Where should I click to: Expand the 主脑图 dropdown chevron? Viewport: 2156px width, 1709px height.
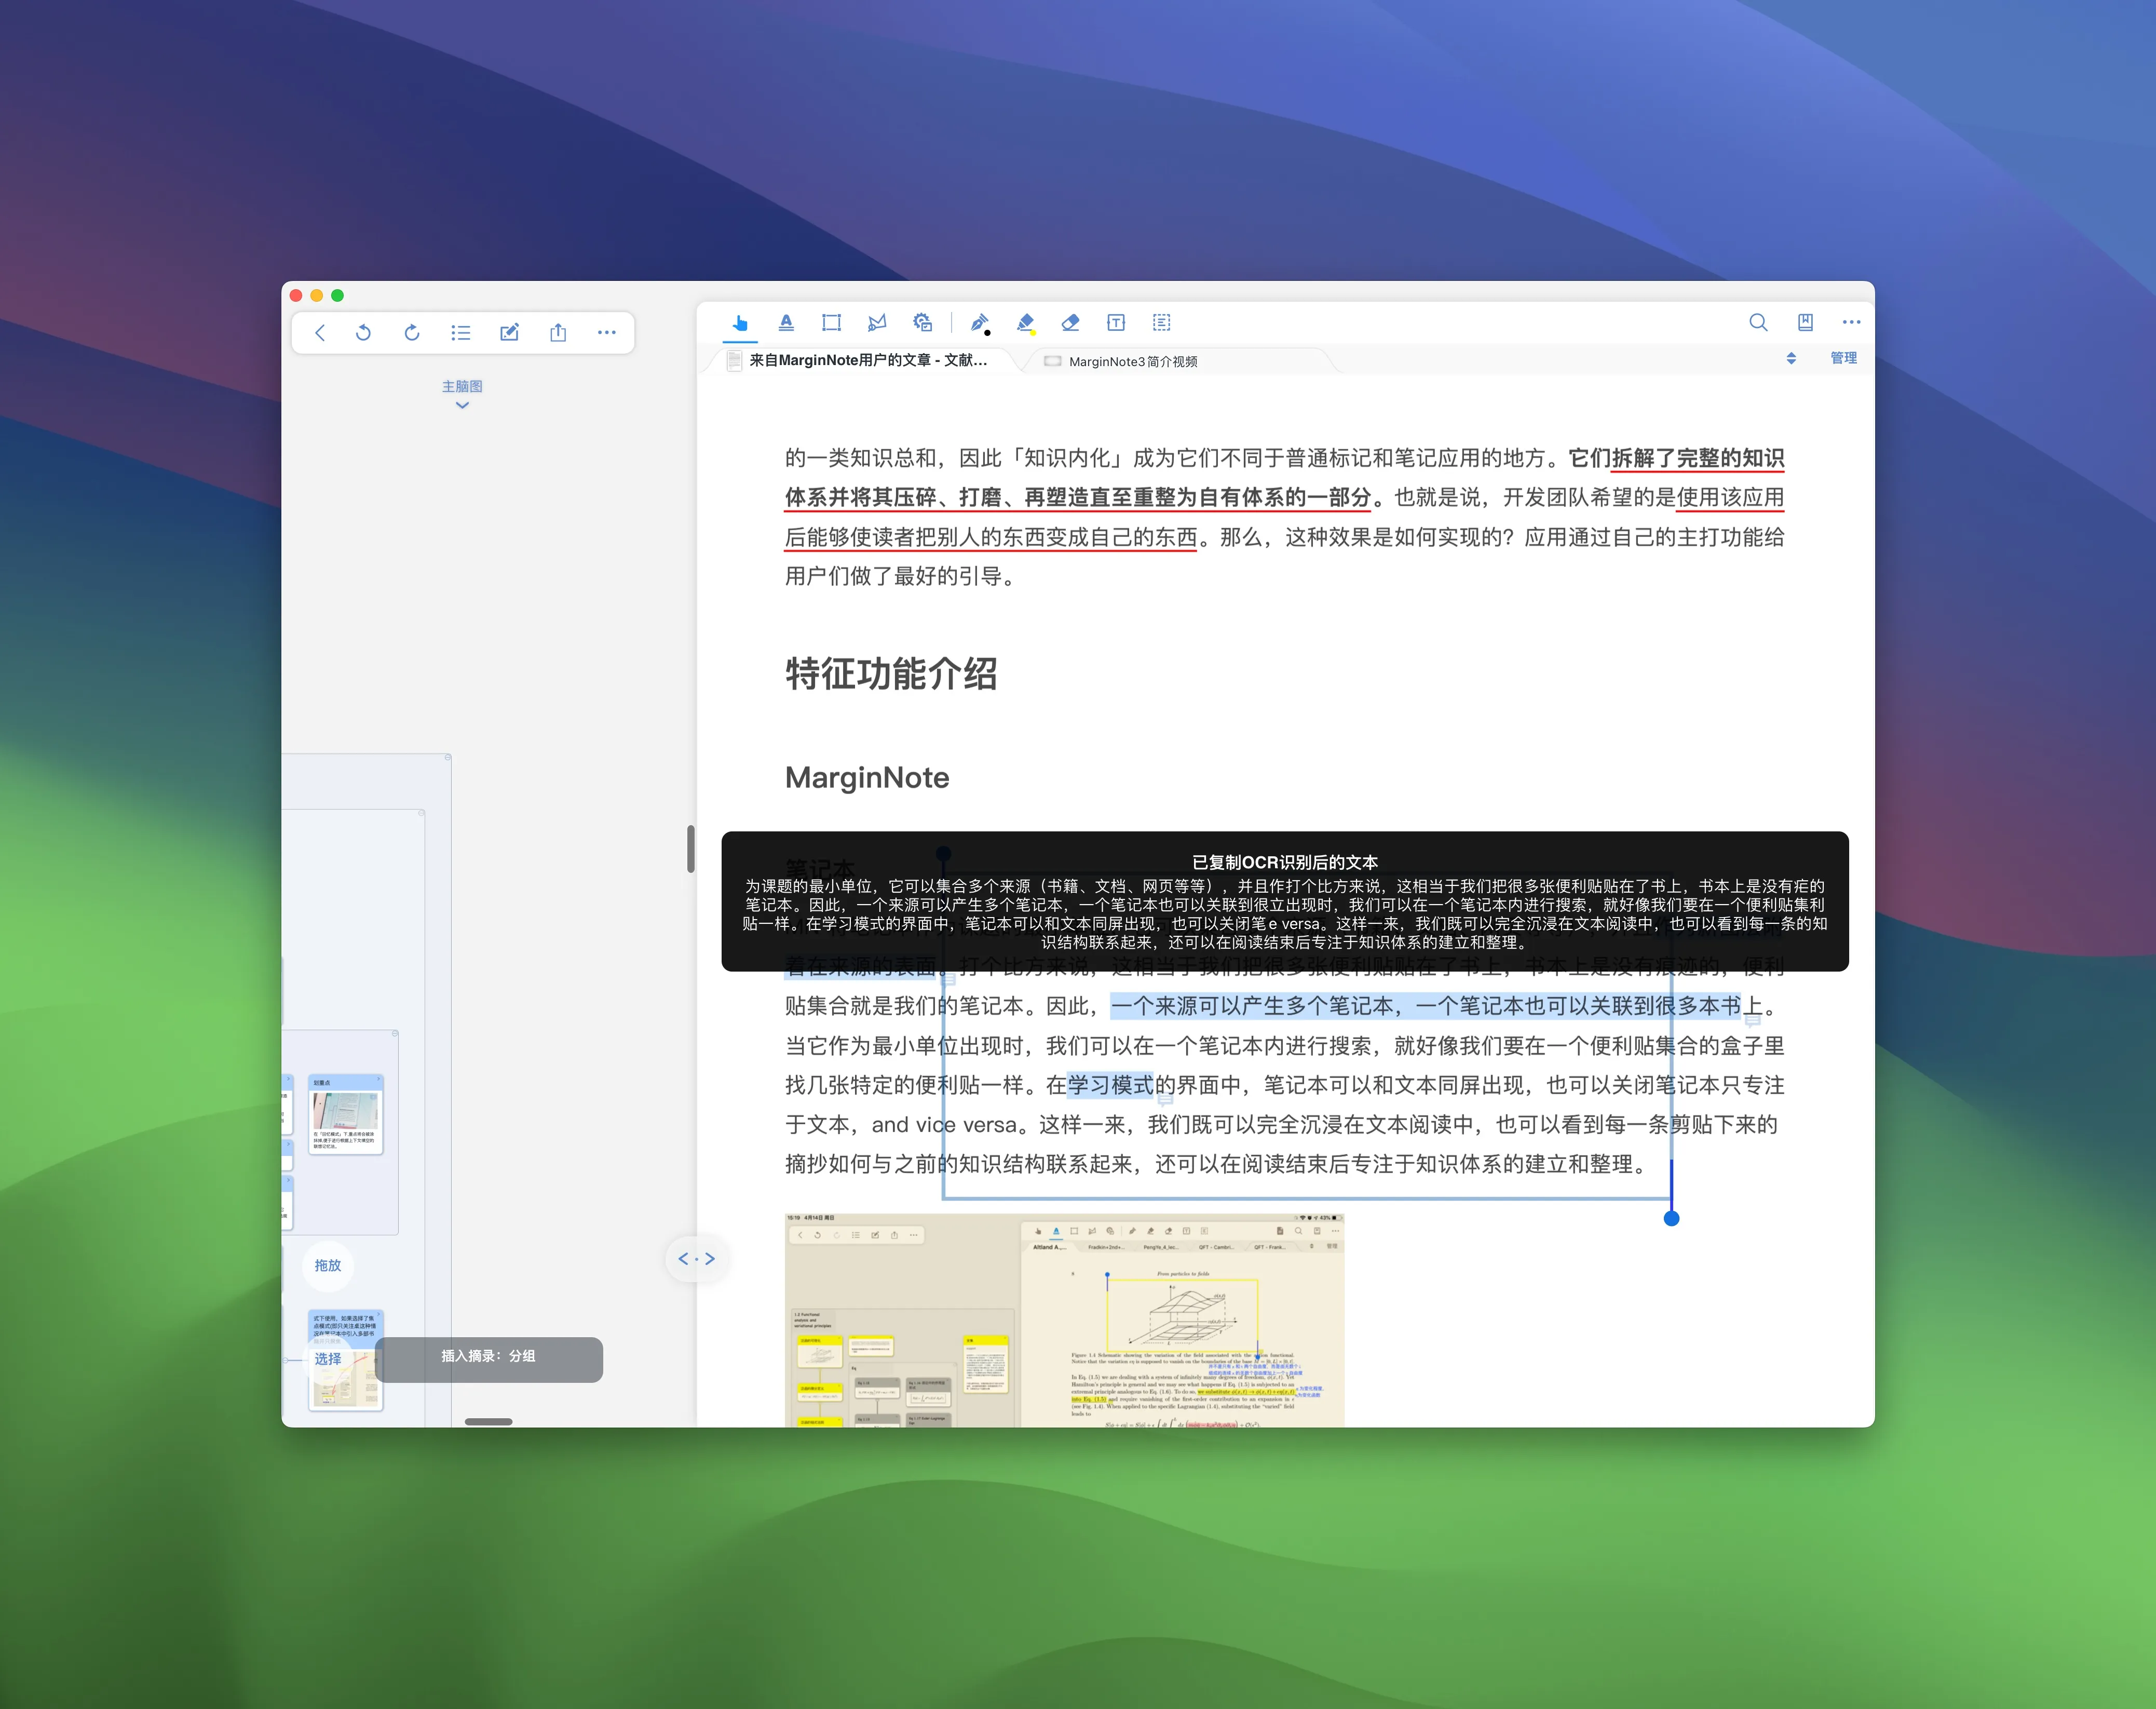pyautogui.click(x=462, y=404)
